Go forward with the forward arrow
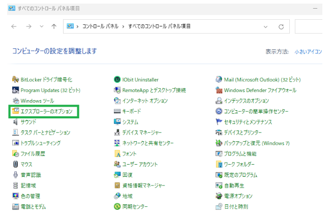The width and height of the screenshot is (331, 220). [x=28, y=26]
